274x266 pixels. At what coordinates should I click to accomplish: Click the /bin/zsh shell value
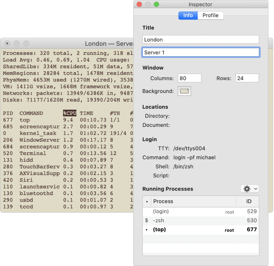click(x=183, y=167)
